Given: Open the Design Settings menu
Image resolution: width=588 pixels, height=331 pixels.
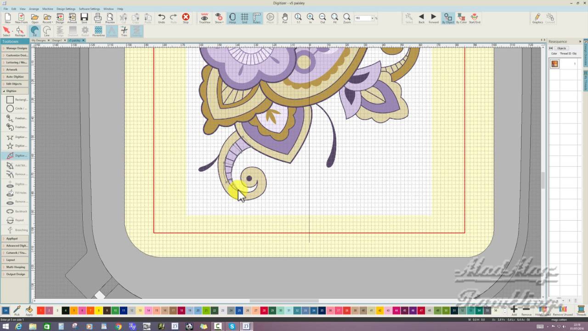Looking at the screenshot, I should [x=66, y=9].
